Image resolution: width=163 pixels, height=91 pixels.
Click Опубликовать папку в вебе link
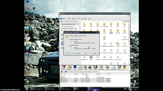pos(70,28)
